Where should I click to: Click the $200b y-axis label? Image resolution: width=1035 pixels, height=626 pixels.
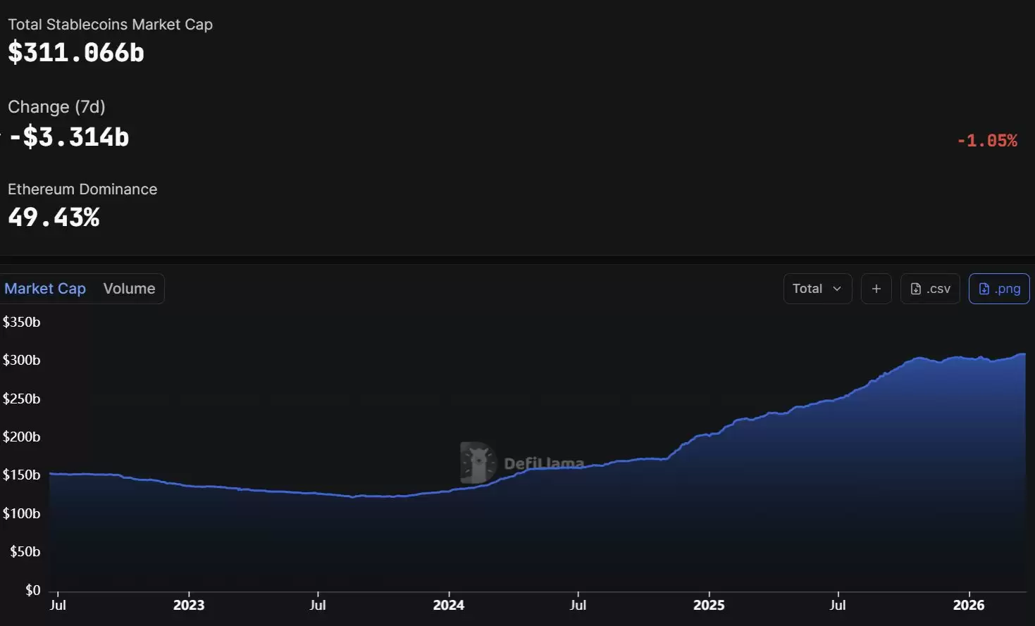point(22,437)
